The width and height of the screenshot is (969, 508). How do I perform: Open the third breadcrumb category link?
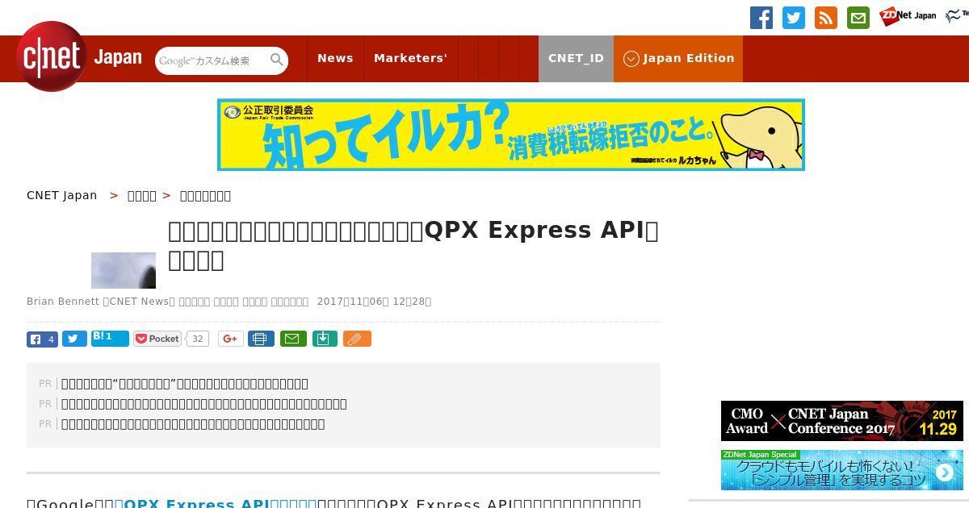(205, 195)
